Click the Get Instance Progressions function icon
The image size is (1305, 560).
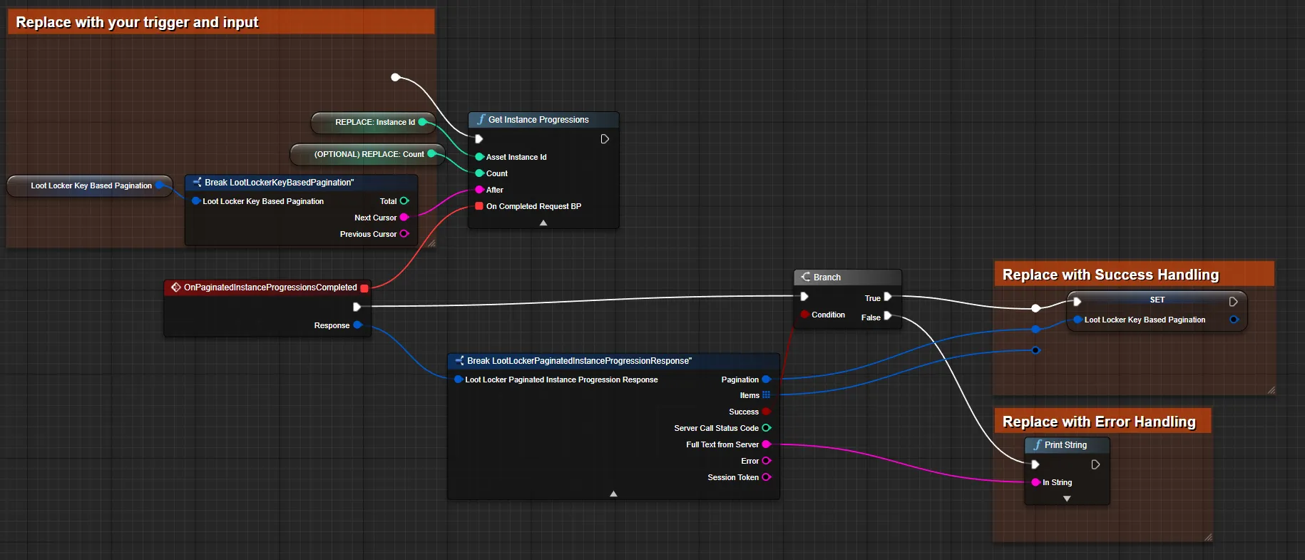tap(481, 120)
